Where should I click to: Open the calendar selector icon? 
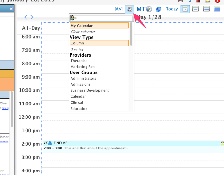pos(130,9)
